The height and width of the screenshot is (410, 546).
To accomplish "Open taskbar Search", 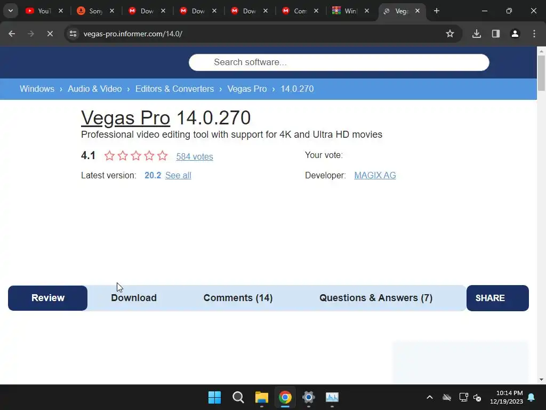I will pyautogui.click(x=238, y=397).
